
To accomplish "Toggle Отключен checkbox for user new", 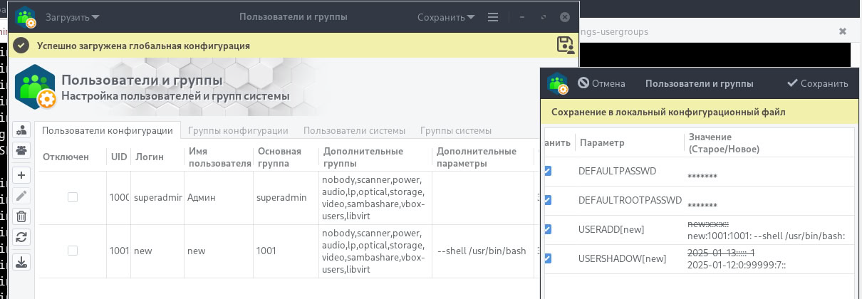I will (73, 251).
